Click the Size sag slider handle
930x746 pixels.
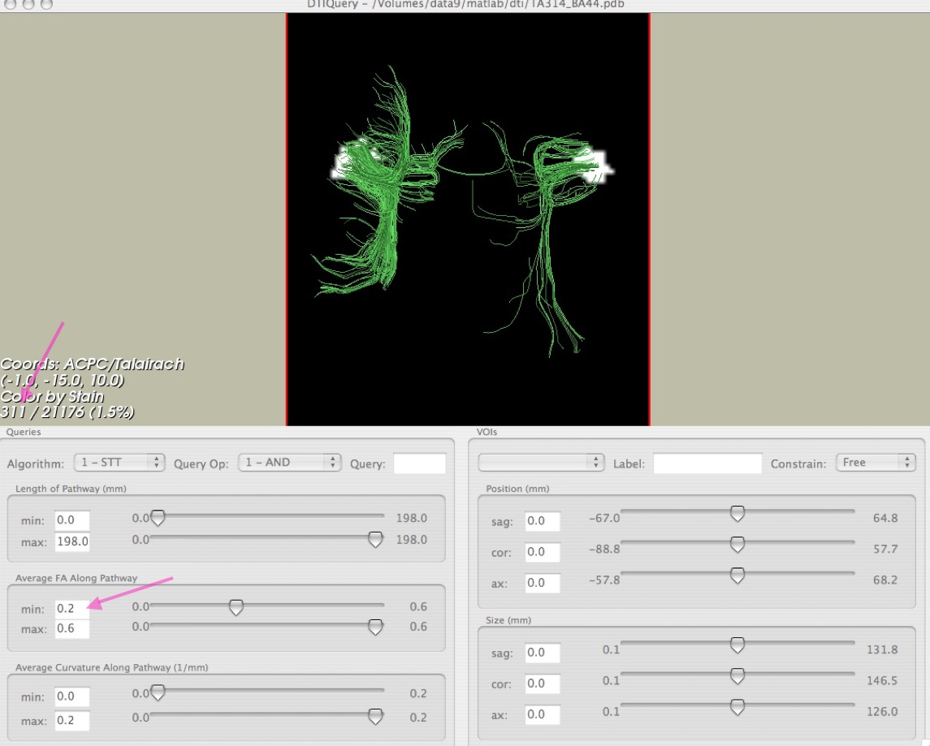click(x=737, y=645)
